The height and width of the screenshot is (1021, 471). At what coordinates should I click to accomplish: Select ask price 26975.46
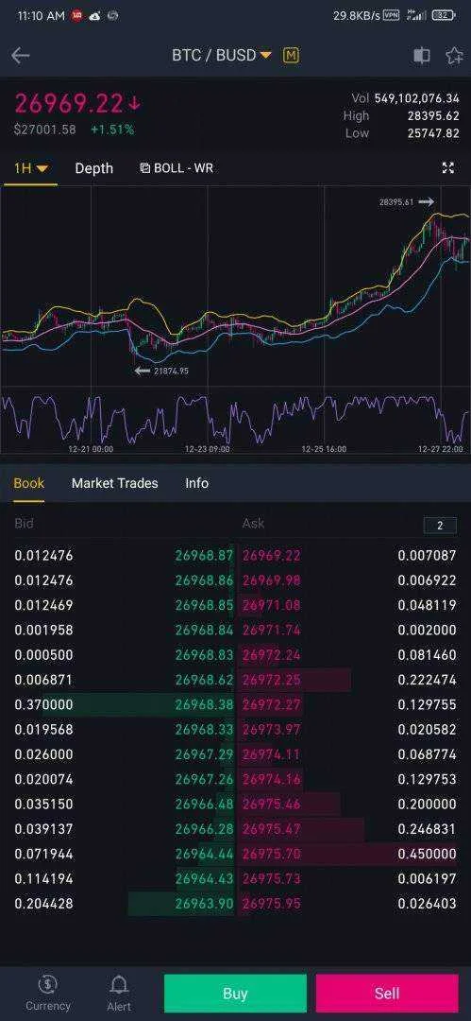(271, 804)
